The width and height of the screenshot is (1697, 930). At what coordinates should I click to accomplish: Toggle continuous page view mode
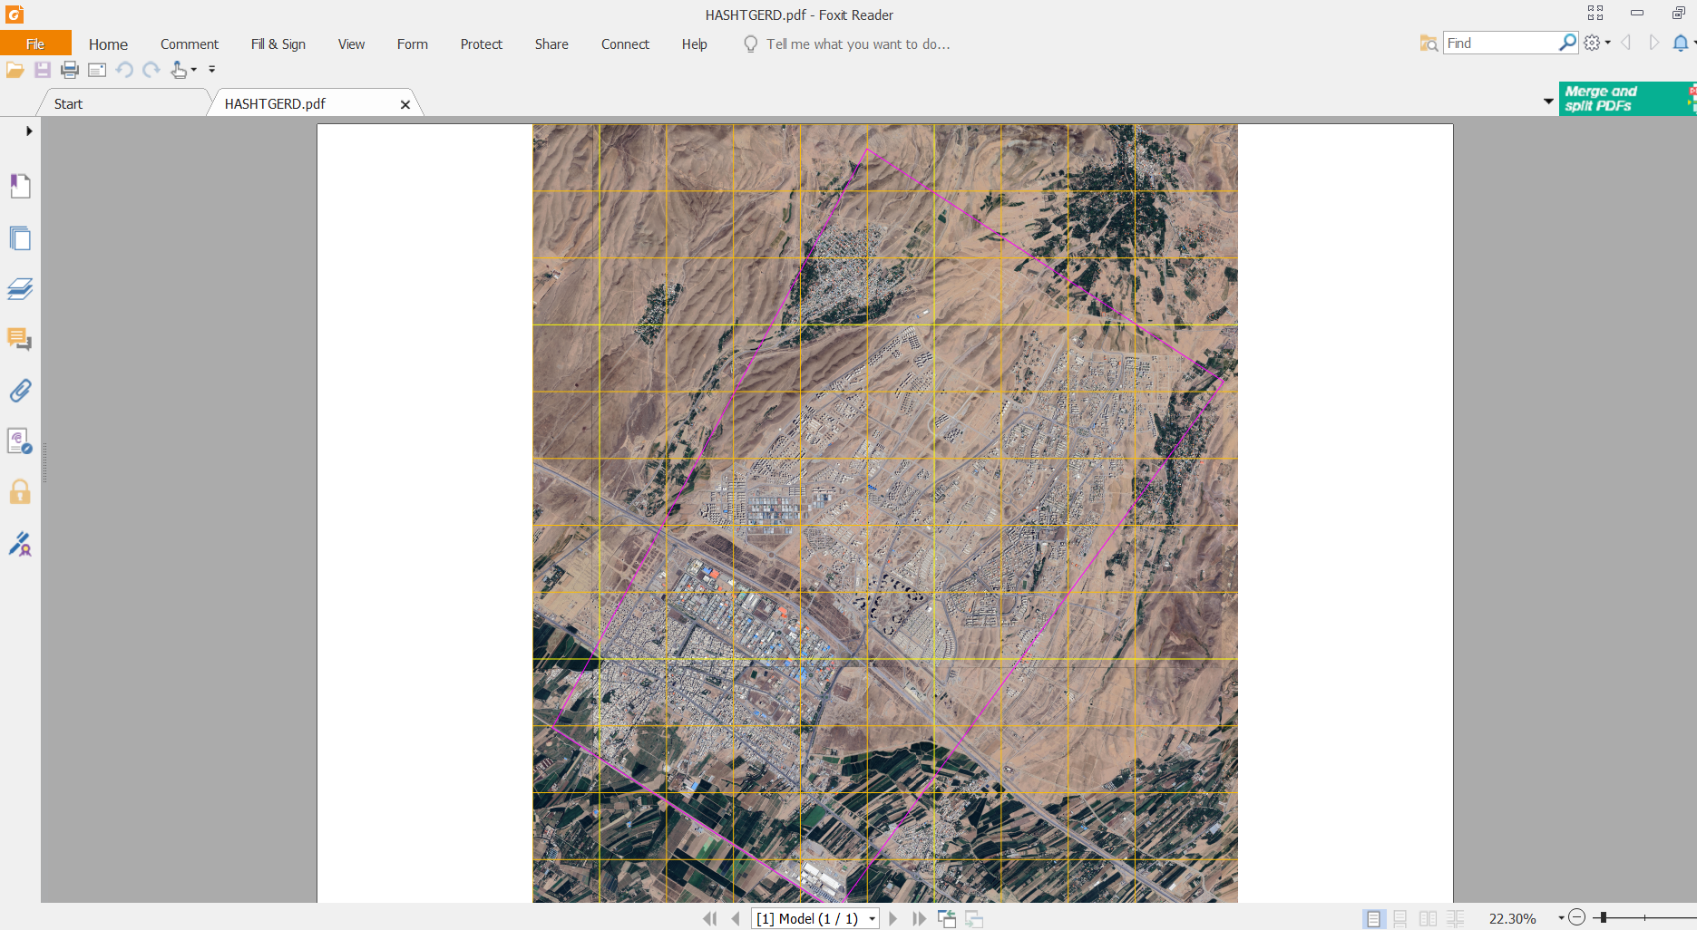(x=1400, y=918)
